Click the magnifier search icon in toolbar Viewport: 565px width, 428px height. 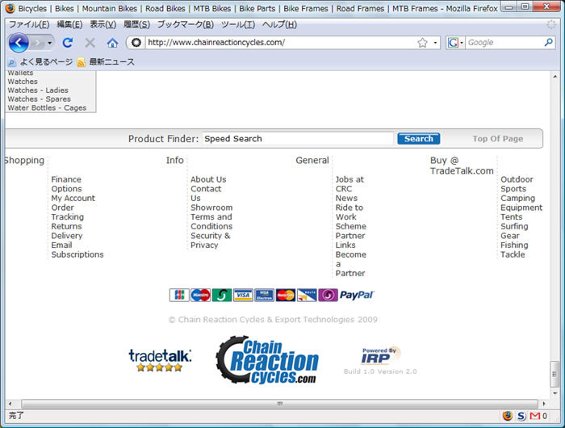point(548,43)
